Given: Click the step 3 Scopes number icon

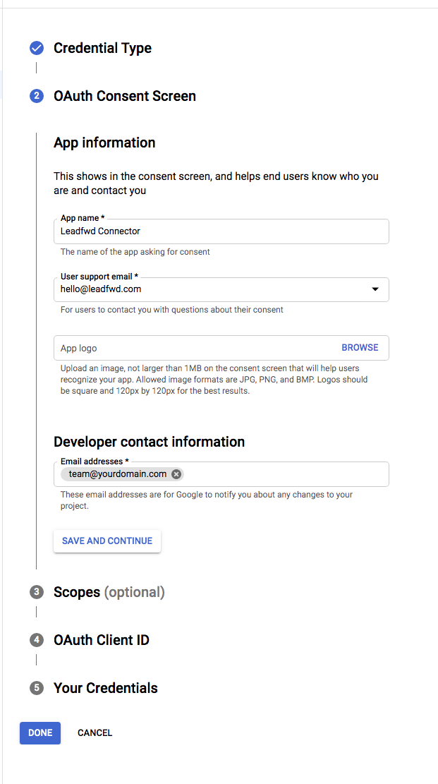Looking at the screenshot, I should coord(37,593).
